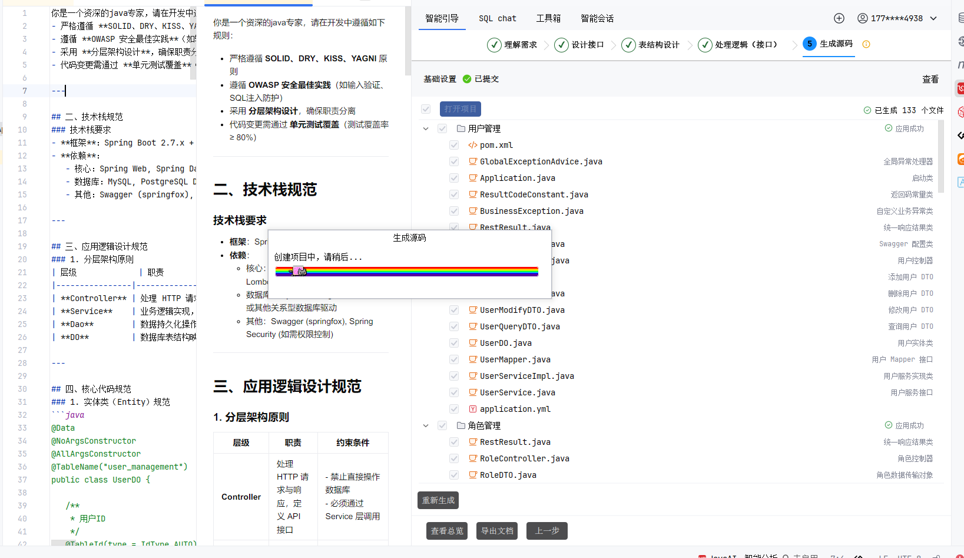
Task: Toggle the 角色管理 folder checkbox
Action: pos(442,425)
